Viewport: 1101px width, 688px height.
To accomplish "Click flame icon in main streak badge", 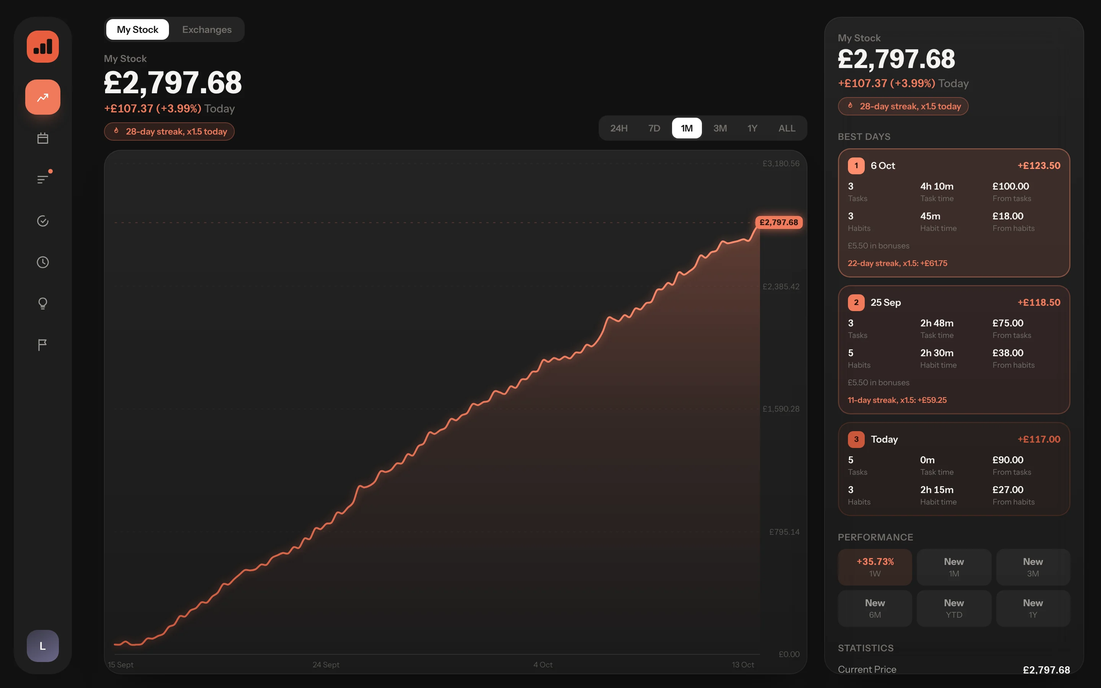I will (117, 131).
